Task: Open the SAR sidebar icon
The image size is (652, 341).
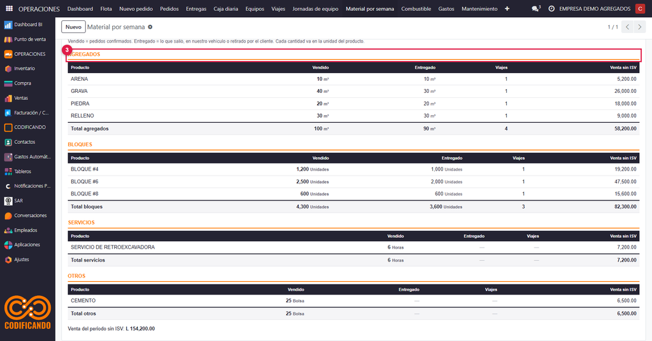Action: pos(8,201)
